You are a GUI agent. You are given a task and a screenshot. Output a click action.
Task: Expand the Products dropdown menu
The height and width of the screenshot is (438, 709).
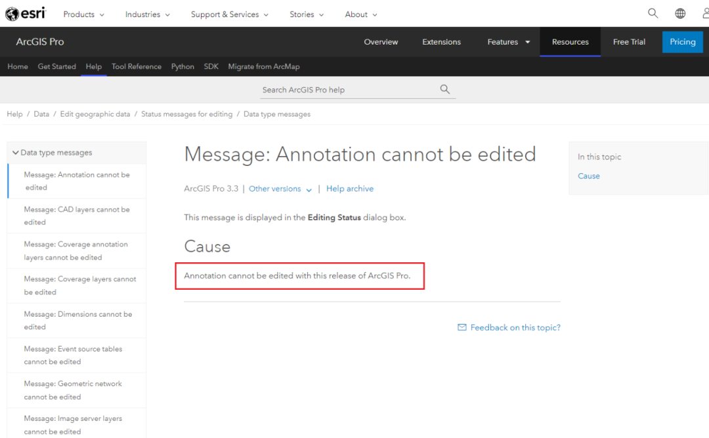(x=83, y=14)
